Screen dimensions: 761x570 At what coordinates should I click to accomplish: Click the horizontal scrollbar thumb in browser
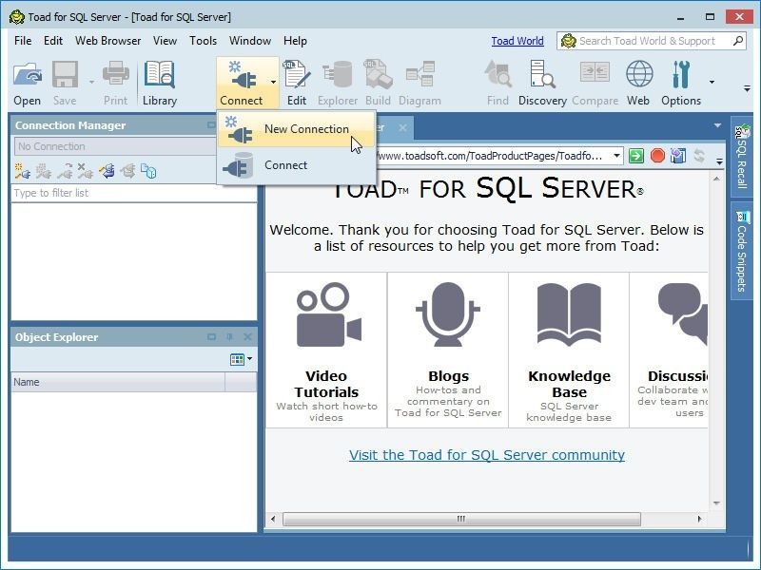(461, 519)
